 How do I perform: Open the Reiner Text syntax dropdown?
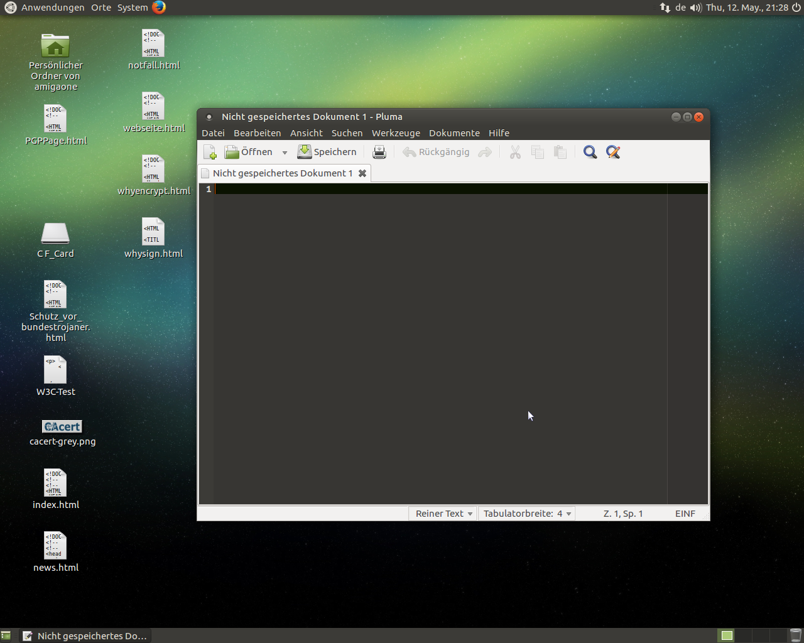coord(443,514)
